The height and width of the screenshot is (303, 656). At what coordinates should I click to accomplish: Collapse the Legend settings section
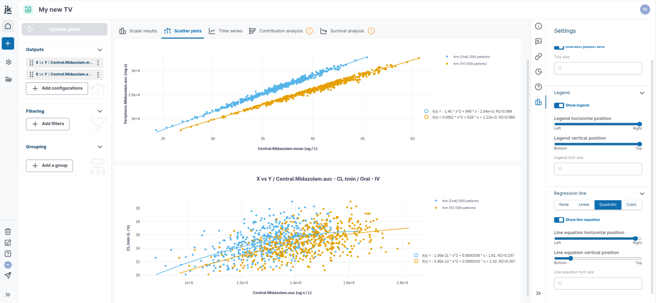tap(642, 93)
